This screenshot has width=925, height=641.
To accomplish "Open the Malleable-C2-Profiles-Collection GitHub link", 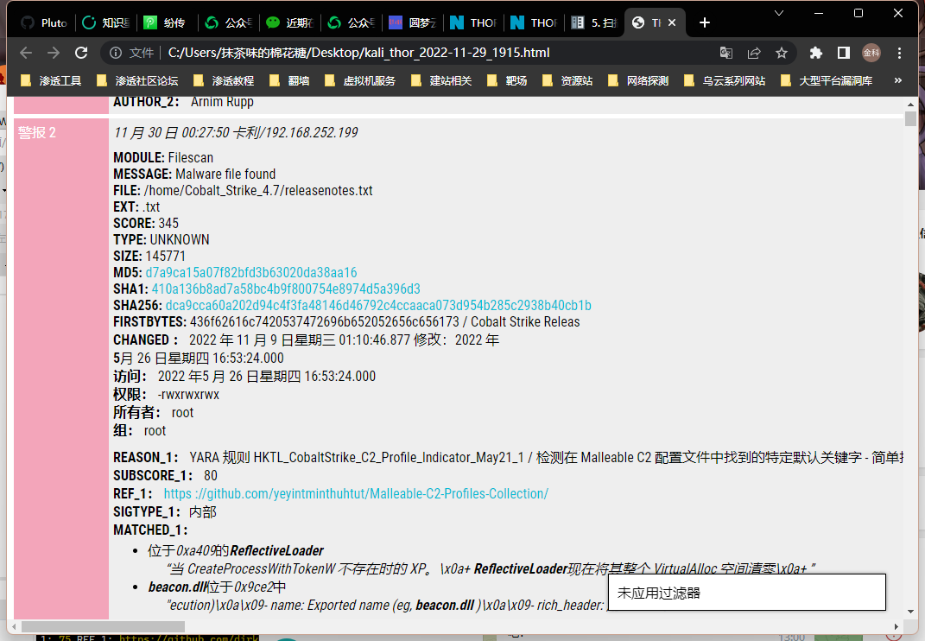I will (x=357, y=493).
